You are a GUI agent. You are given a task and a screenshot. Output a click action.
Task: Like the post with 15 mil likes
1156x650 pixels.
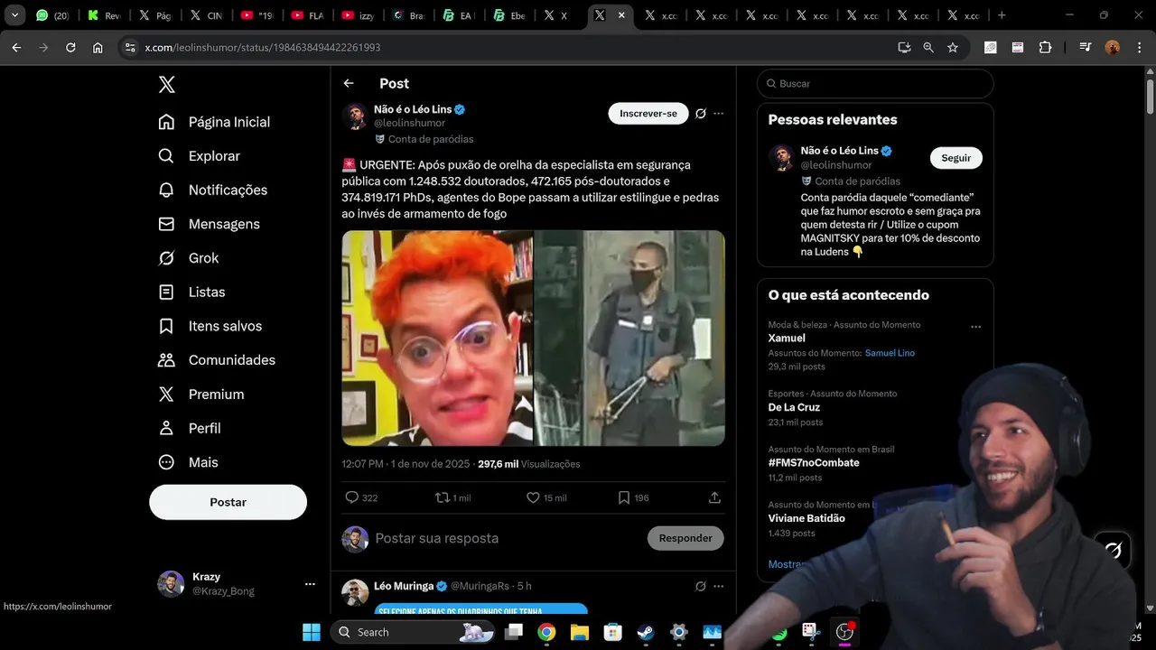pyautogui.click(x=533, y=497)
